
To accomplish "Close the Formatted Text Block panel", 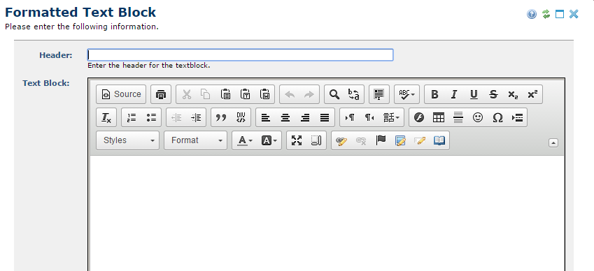I will coord(574,15).
